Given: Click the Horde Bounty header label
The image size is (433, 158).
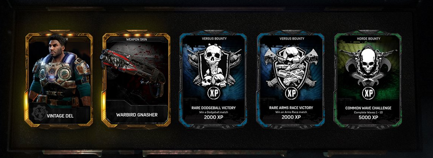Looking at the screenshot, I should [x=369, y=39].
